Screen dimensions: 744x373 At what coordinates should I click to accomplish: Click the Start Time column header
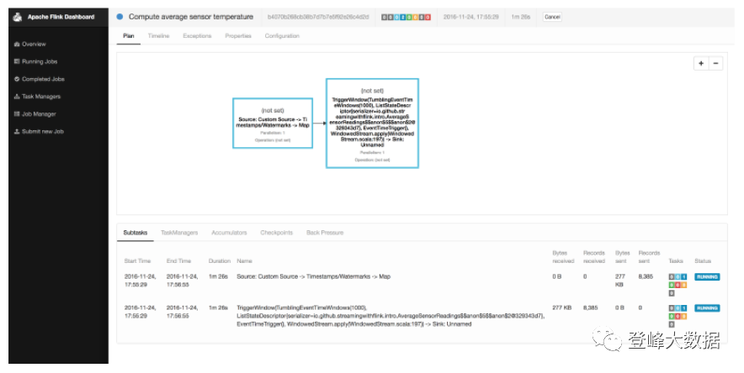pos(137,260)
